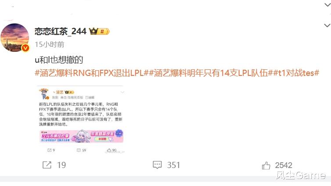The width and height of the screenshot is (331, 186).
Task: Click the repost share icon
Action: 47,165
